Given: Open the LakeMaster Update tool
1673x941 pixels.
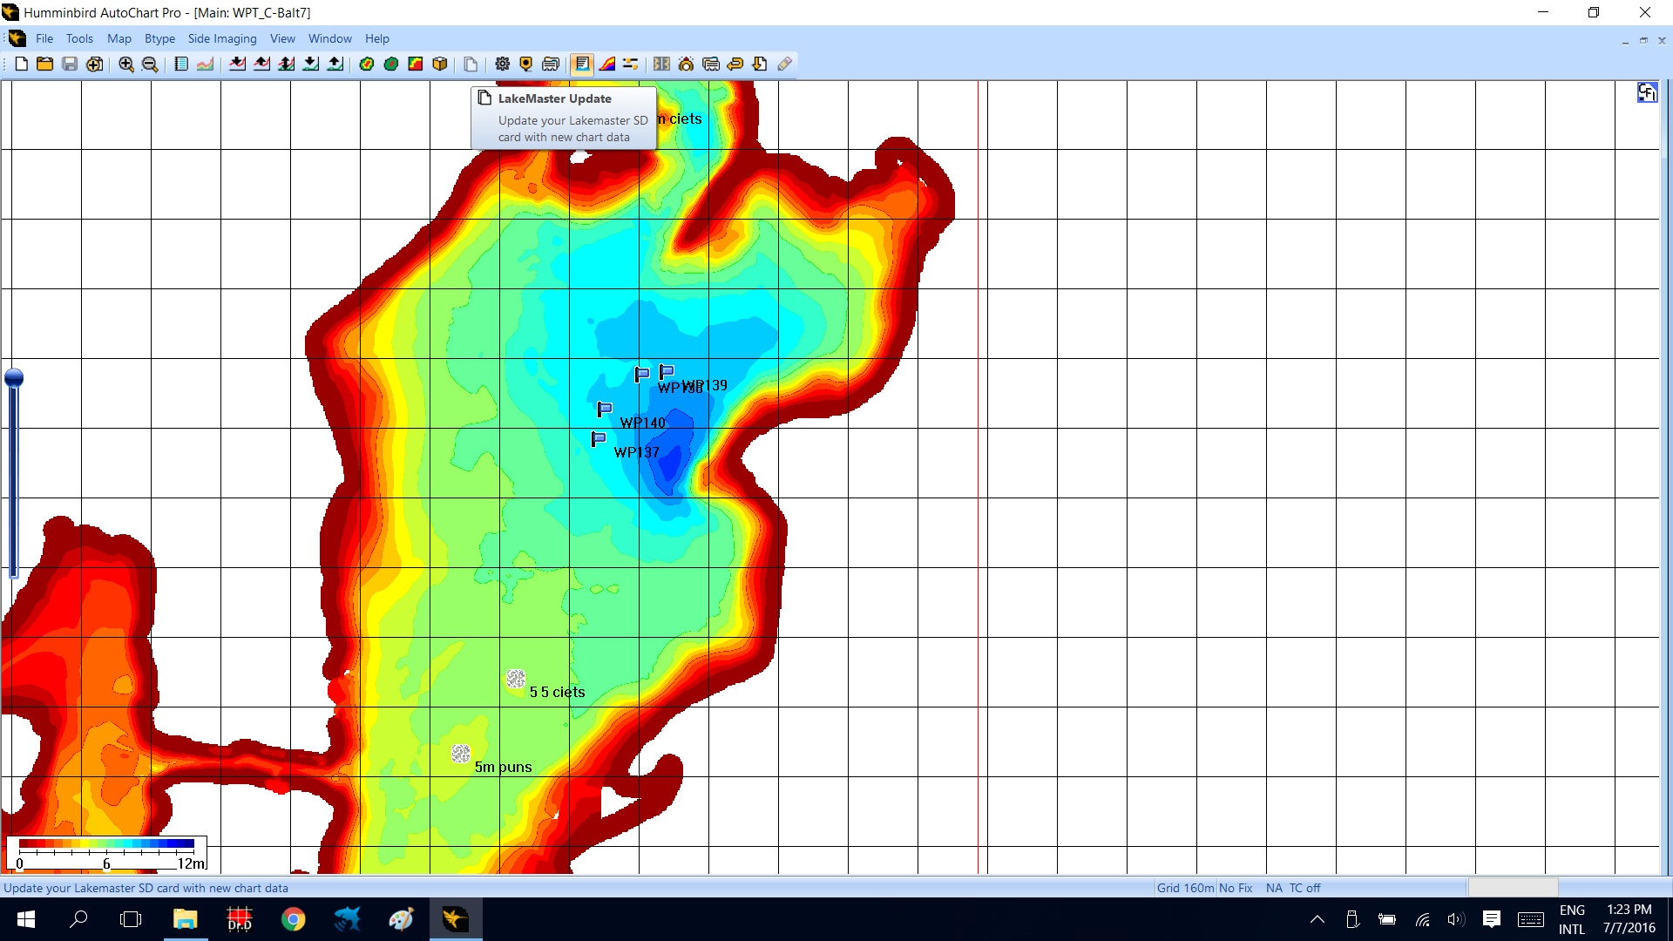Looking at the screenshot, I should point(582,64).
